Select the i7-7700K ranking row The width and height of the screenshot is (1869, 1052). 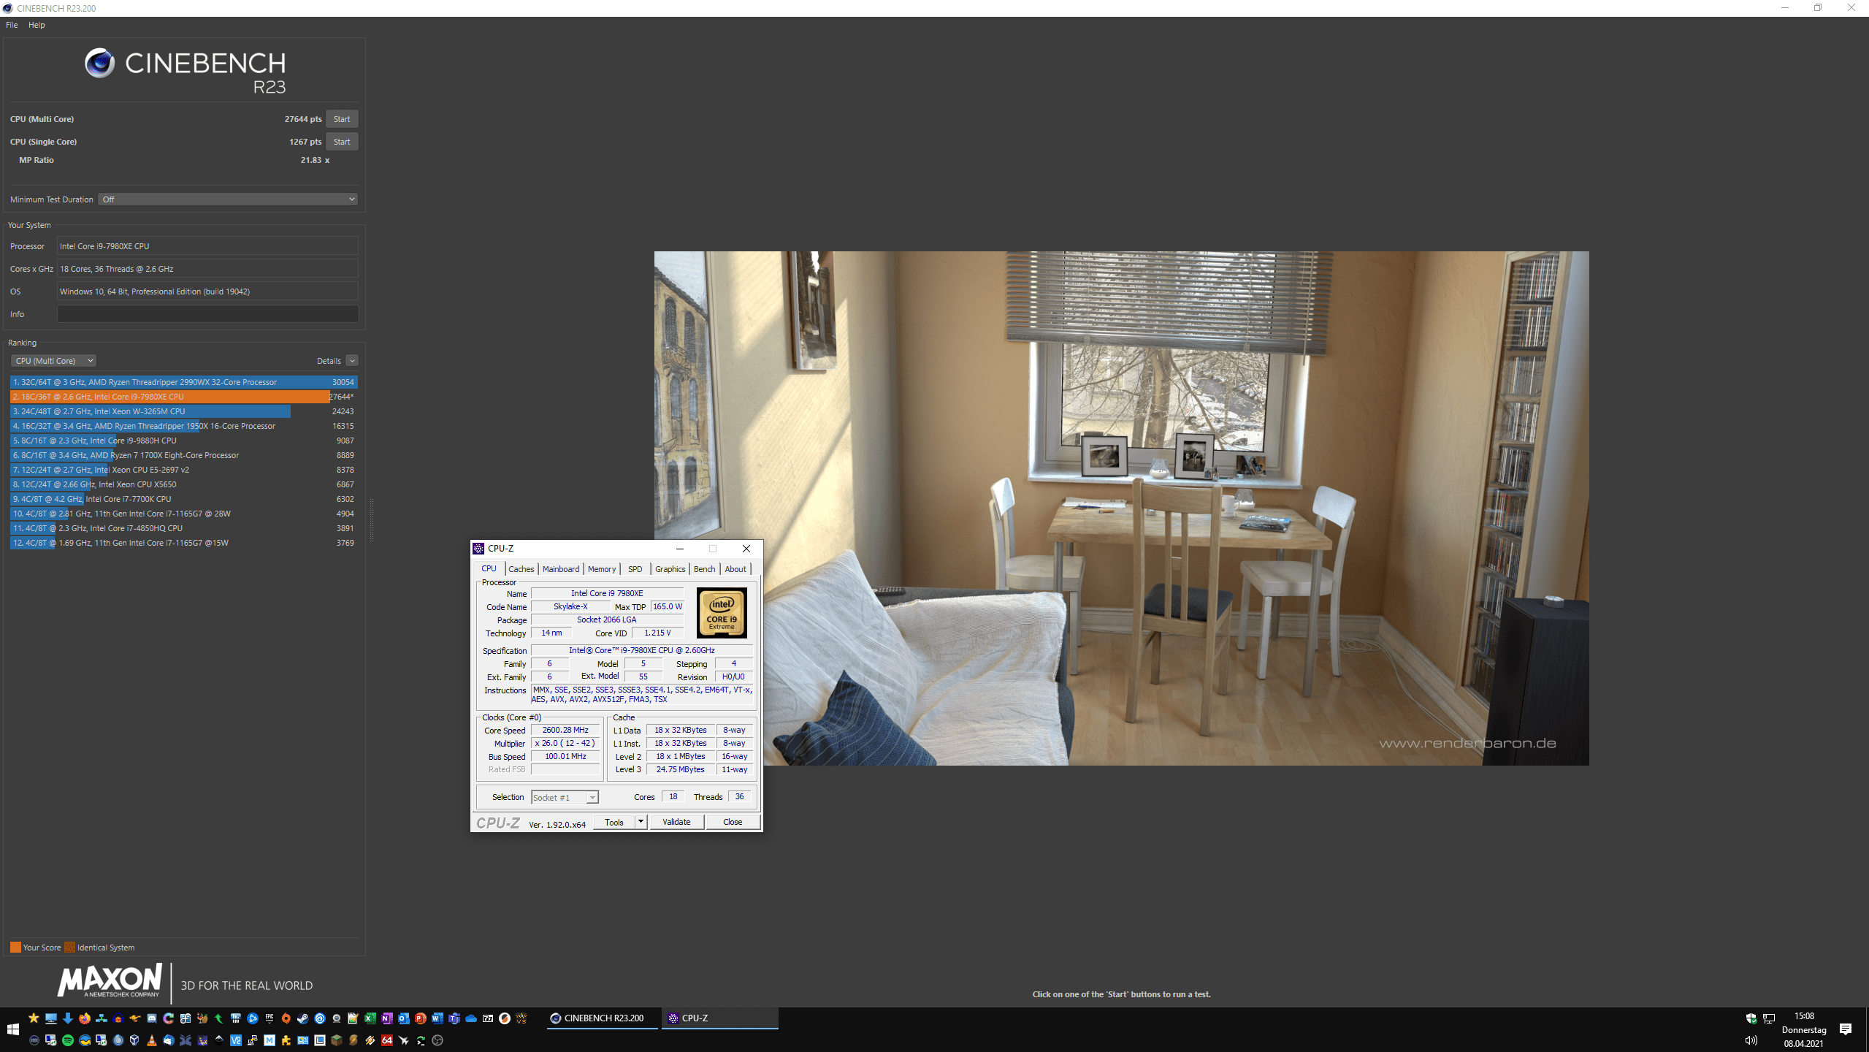coord(183,499)
